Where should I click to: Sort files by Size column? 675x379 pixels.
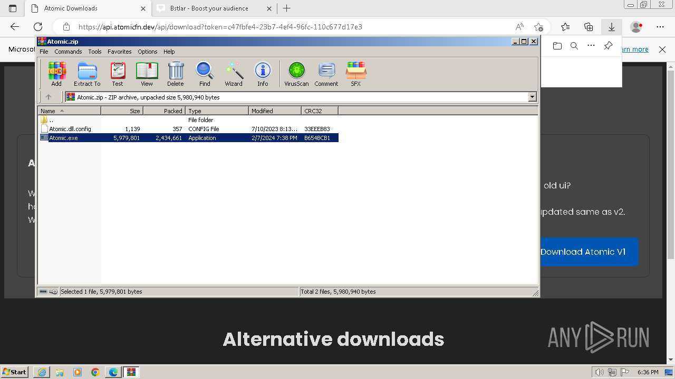pos(122,111)
